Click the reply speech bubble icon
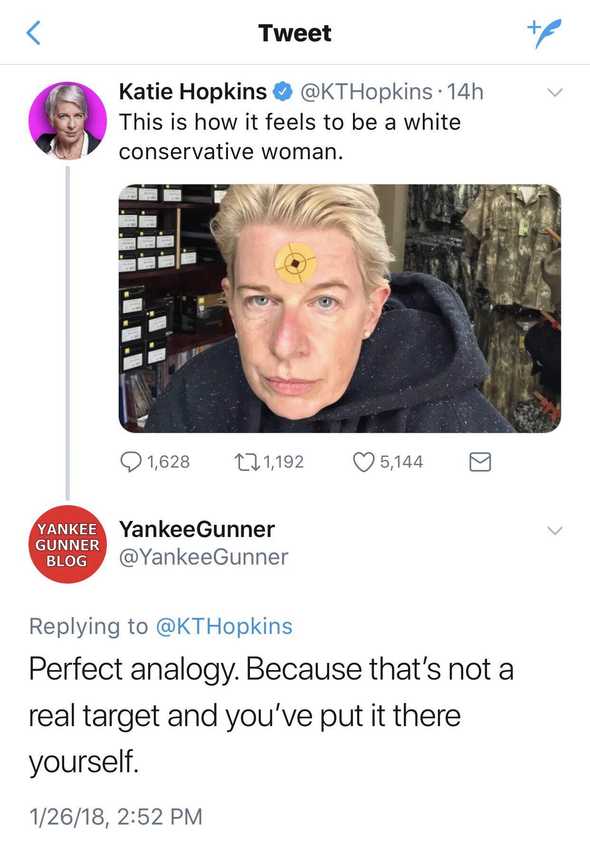Image resolution: width=590 pixels, height=844 pixels. 130,461
